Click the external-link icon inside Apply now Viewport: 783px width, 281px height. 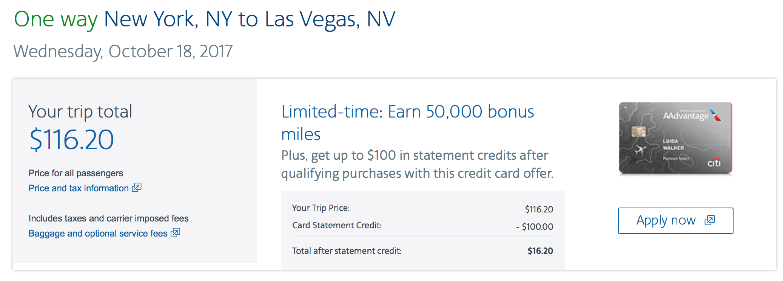point(710,220)
